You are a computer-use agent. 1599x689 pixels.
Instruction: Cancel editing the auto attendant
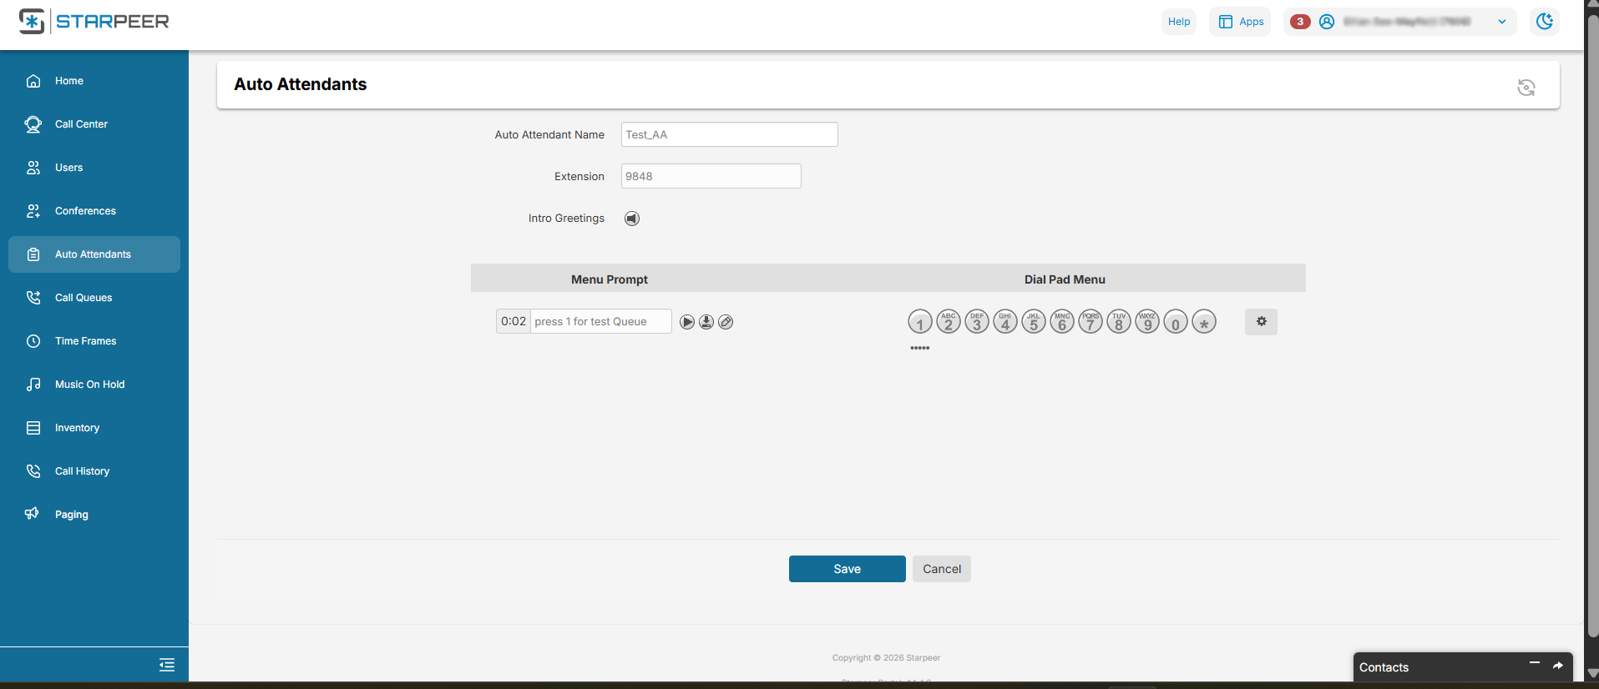click(941, 569)
